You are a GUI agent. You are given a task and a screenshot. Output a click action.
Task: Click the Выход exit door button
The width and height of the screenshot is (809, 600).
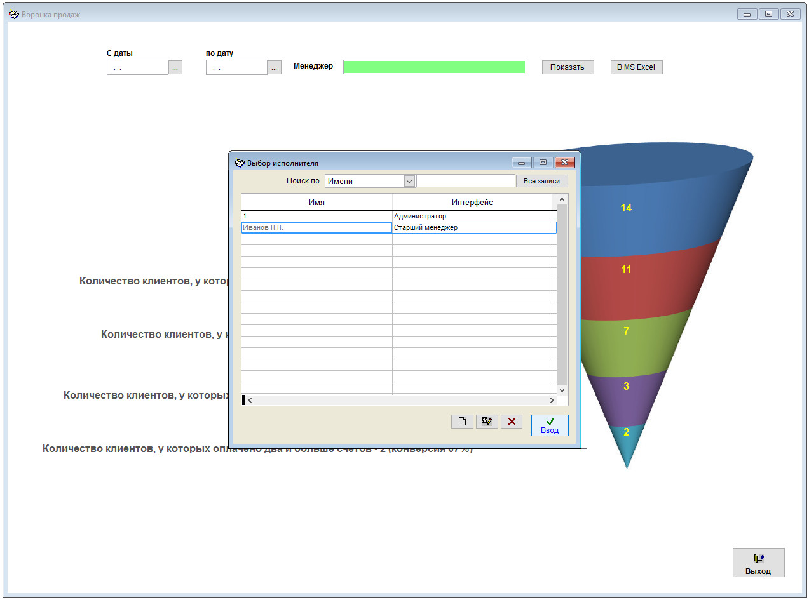758,563
